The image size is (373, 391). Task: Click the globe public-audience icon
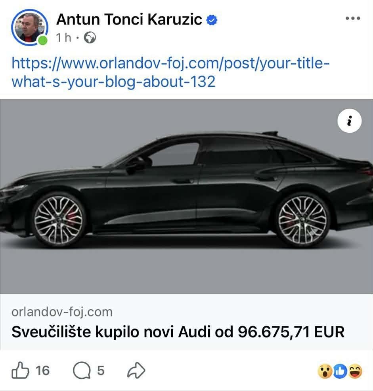tap(90, 38)
